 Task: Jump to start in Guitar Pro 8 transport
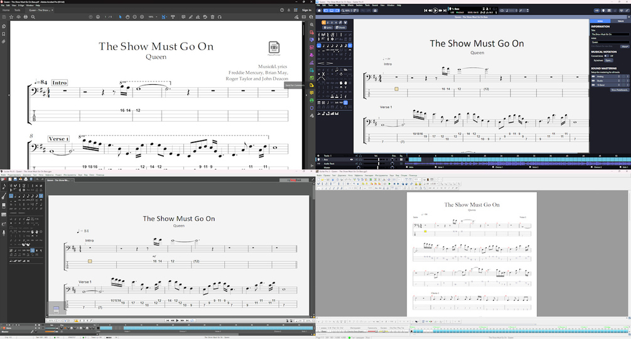coord(426,11)
